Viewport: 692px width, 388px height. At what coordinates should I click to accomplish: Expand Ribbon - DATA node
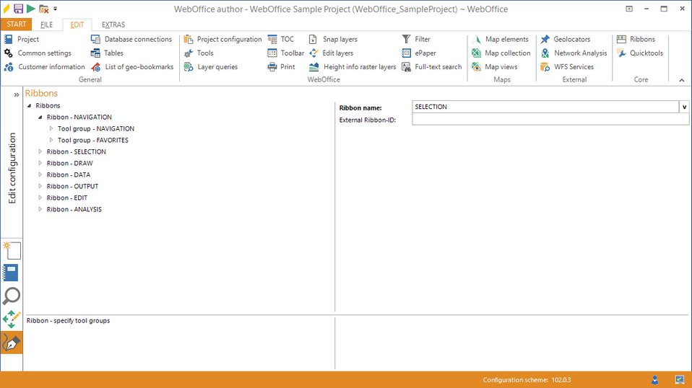(x=40, y=175)
